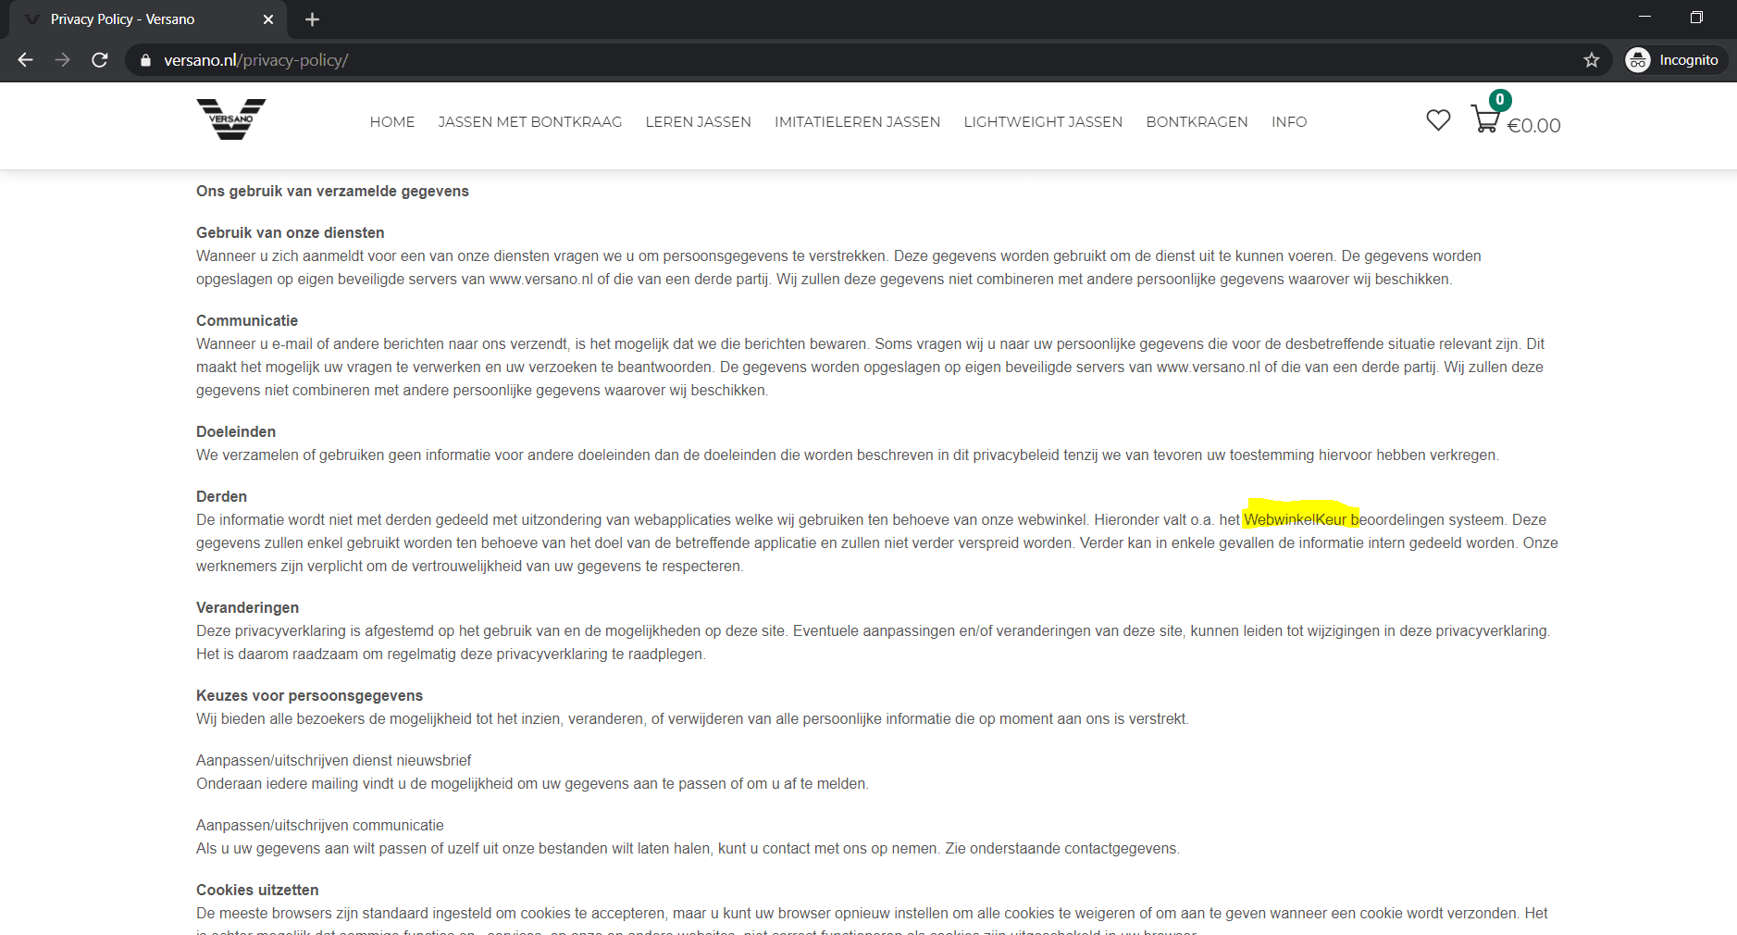
Task: Go to LEREN JASSEN category
Action: coord(698,122)
